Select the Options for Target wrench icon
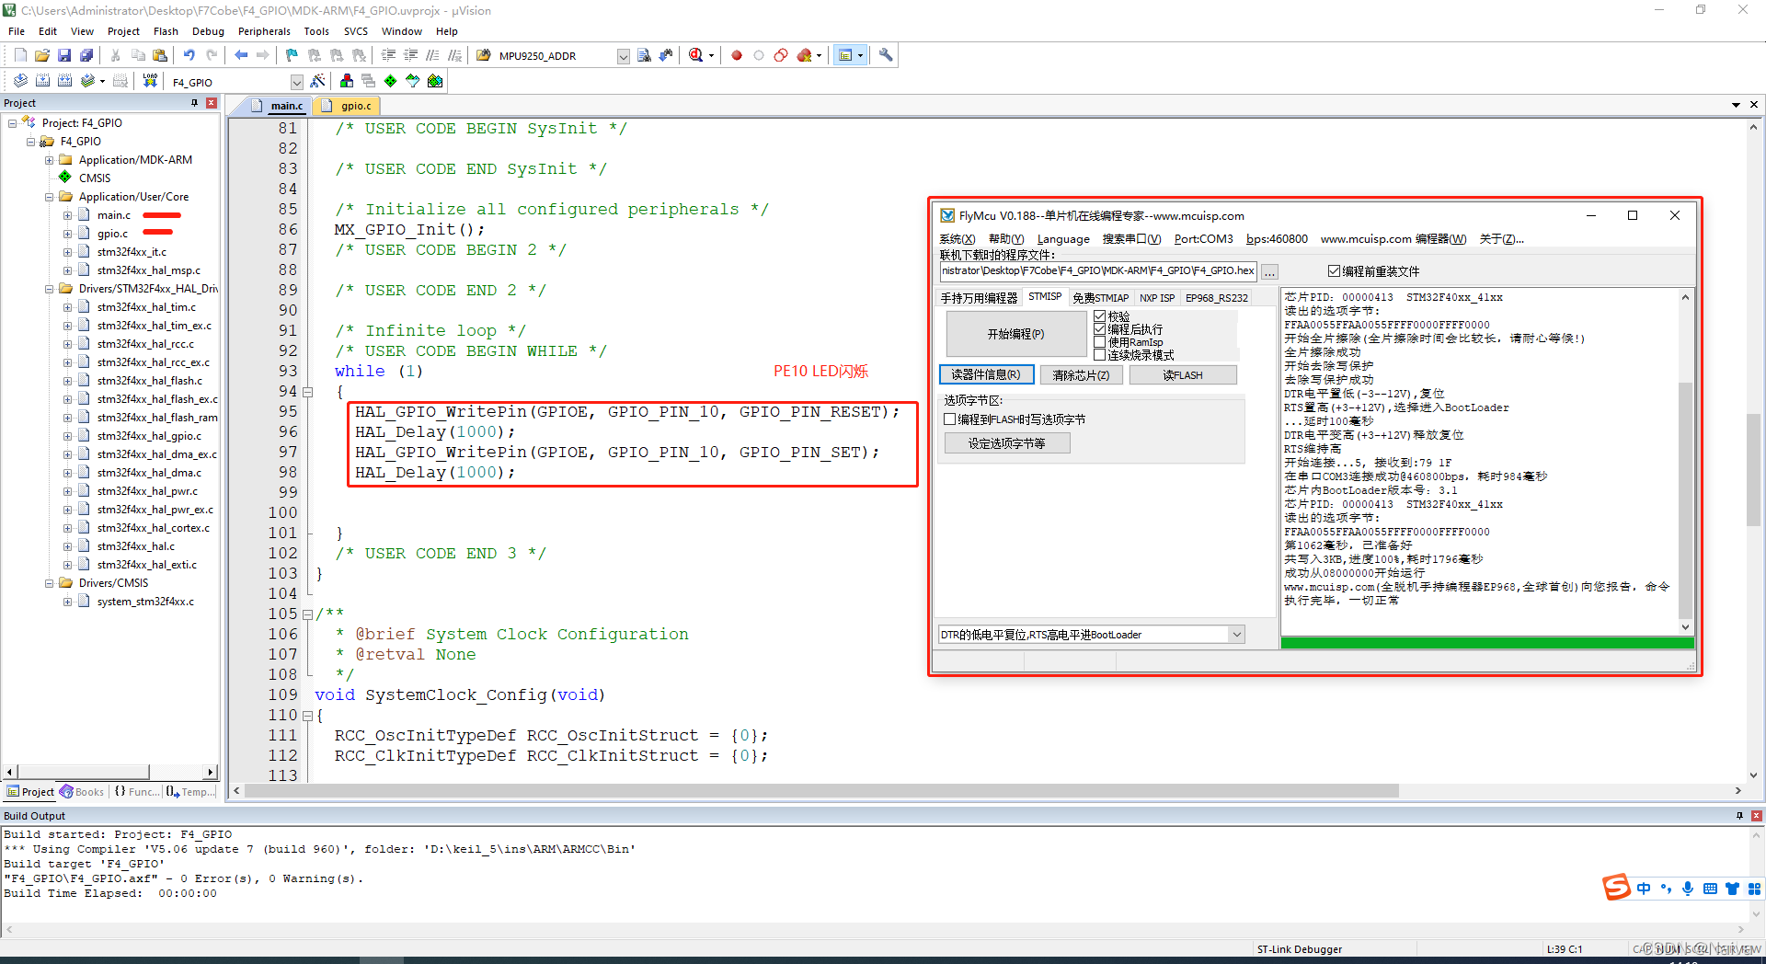The height and width of the screenshot is (964, 1766). pos(885,55)
